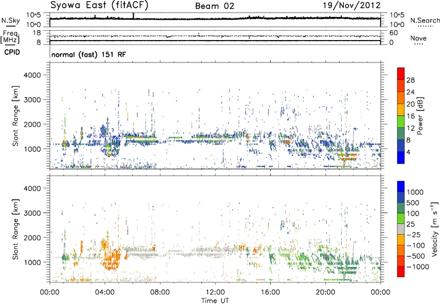Click the 'N.Search' legend label
This screenshot has height=304, width=440.
point(425,20)
